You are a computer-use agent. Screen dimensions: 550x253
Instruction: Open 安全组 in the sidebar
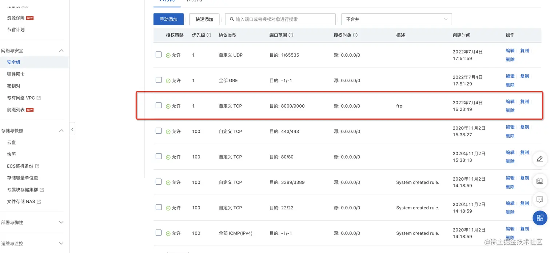[x=14, y=63]
